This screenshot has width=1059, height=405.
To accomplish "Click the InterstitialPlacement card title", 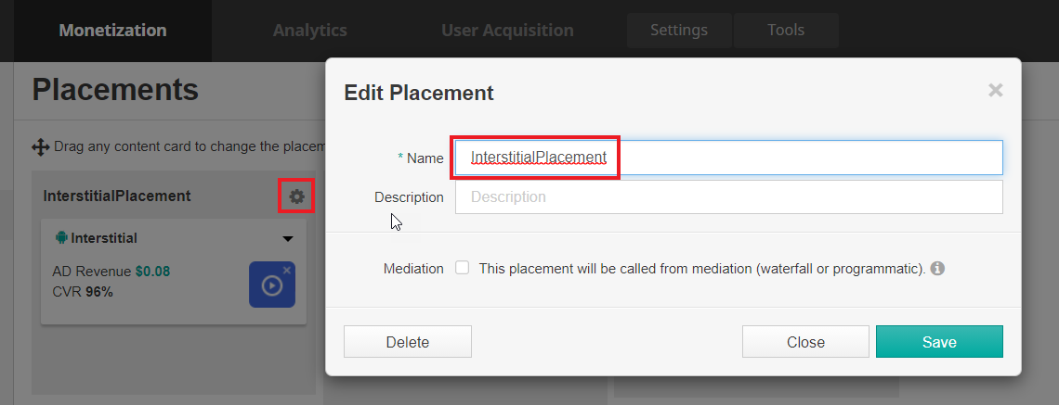I will click(x=117, y=196).
